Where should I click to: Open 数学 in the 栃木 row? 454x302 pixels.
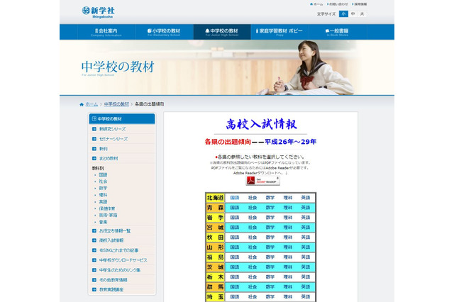(x=270, y=277)
